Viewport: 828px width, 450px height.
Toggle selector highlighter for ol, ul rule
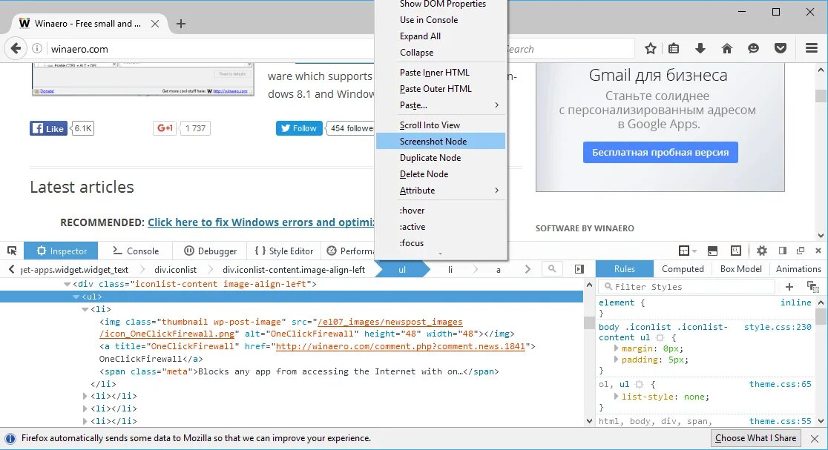click(x=639, y=385)
